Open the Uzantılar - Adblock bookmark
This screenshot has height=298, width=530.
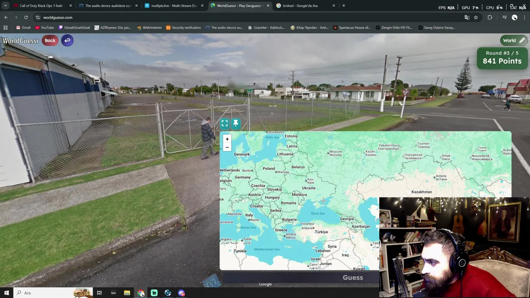pos(266,28)
